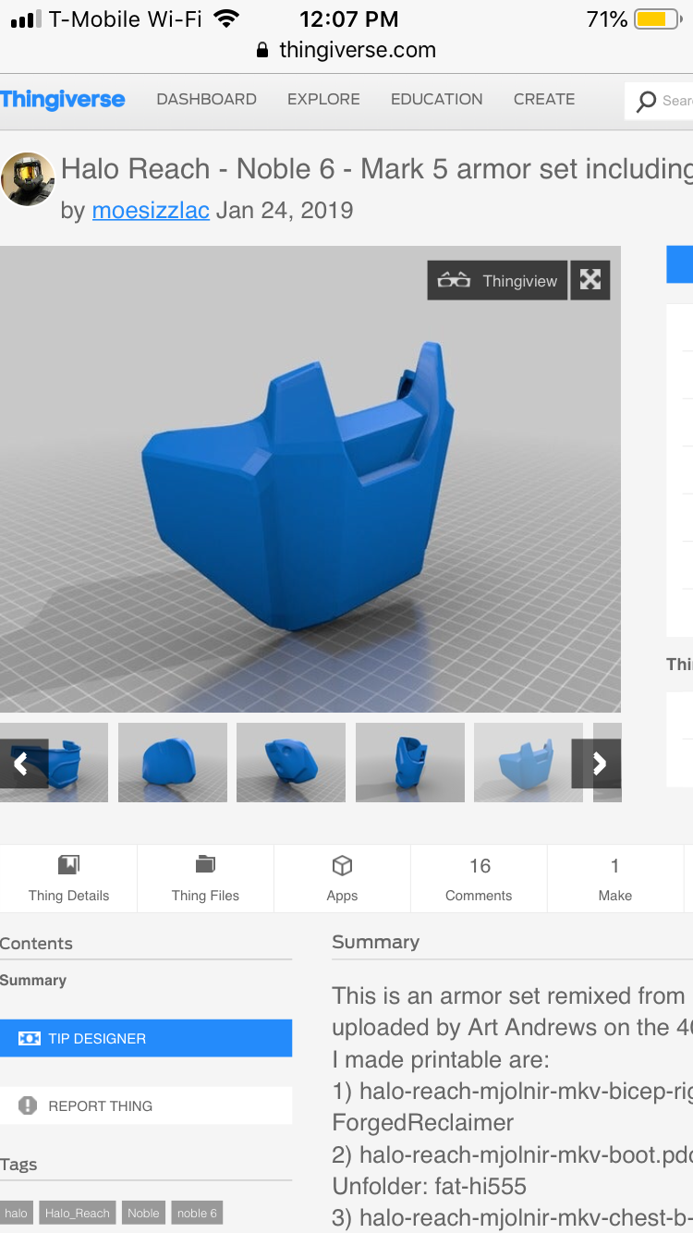Click the search magnifier icon

[646, 101]
